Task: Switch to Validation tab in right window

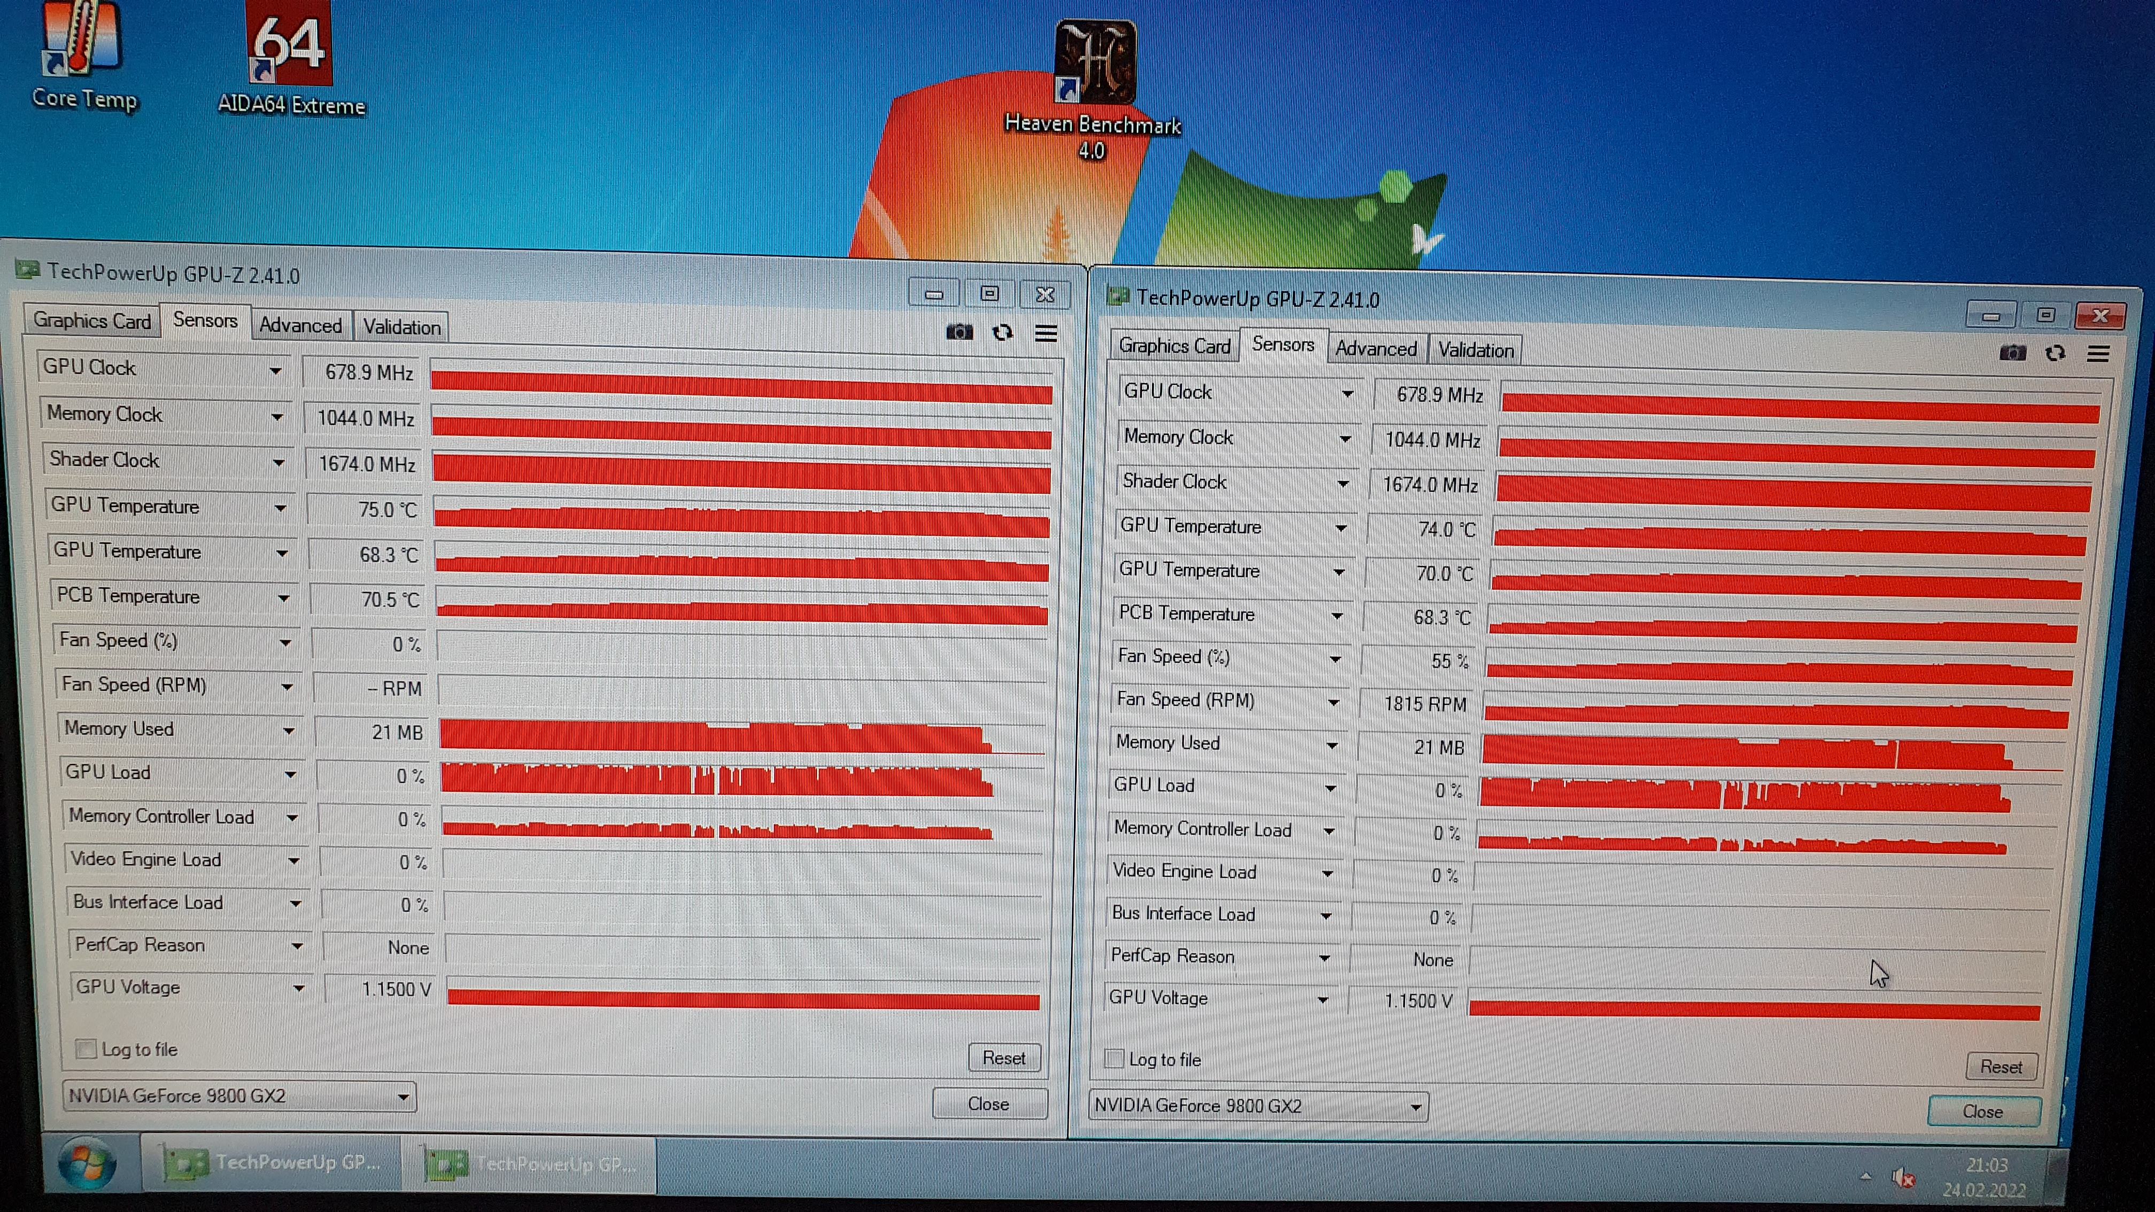Action: [1476, 351]
